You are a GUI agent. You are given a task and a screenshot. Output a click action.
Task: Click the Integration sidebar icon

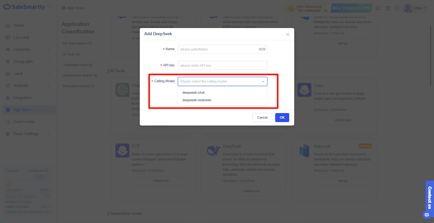tap(8, 98)
